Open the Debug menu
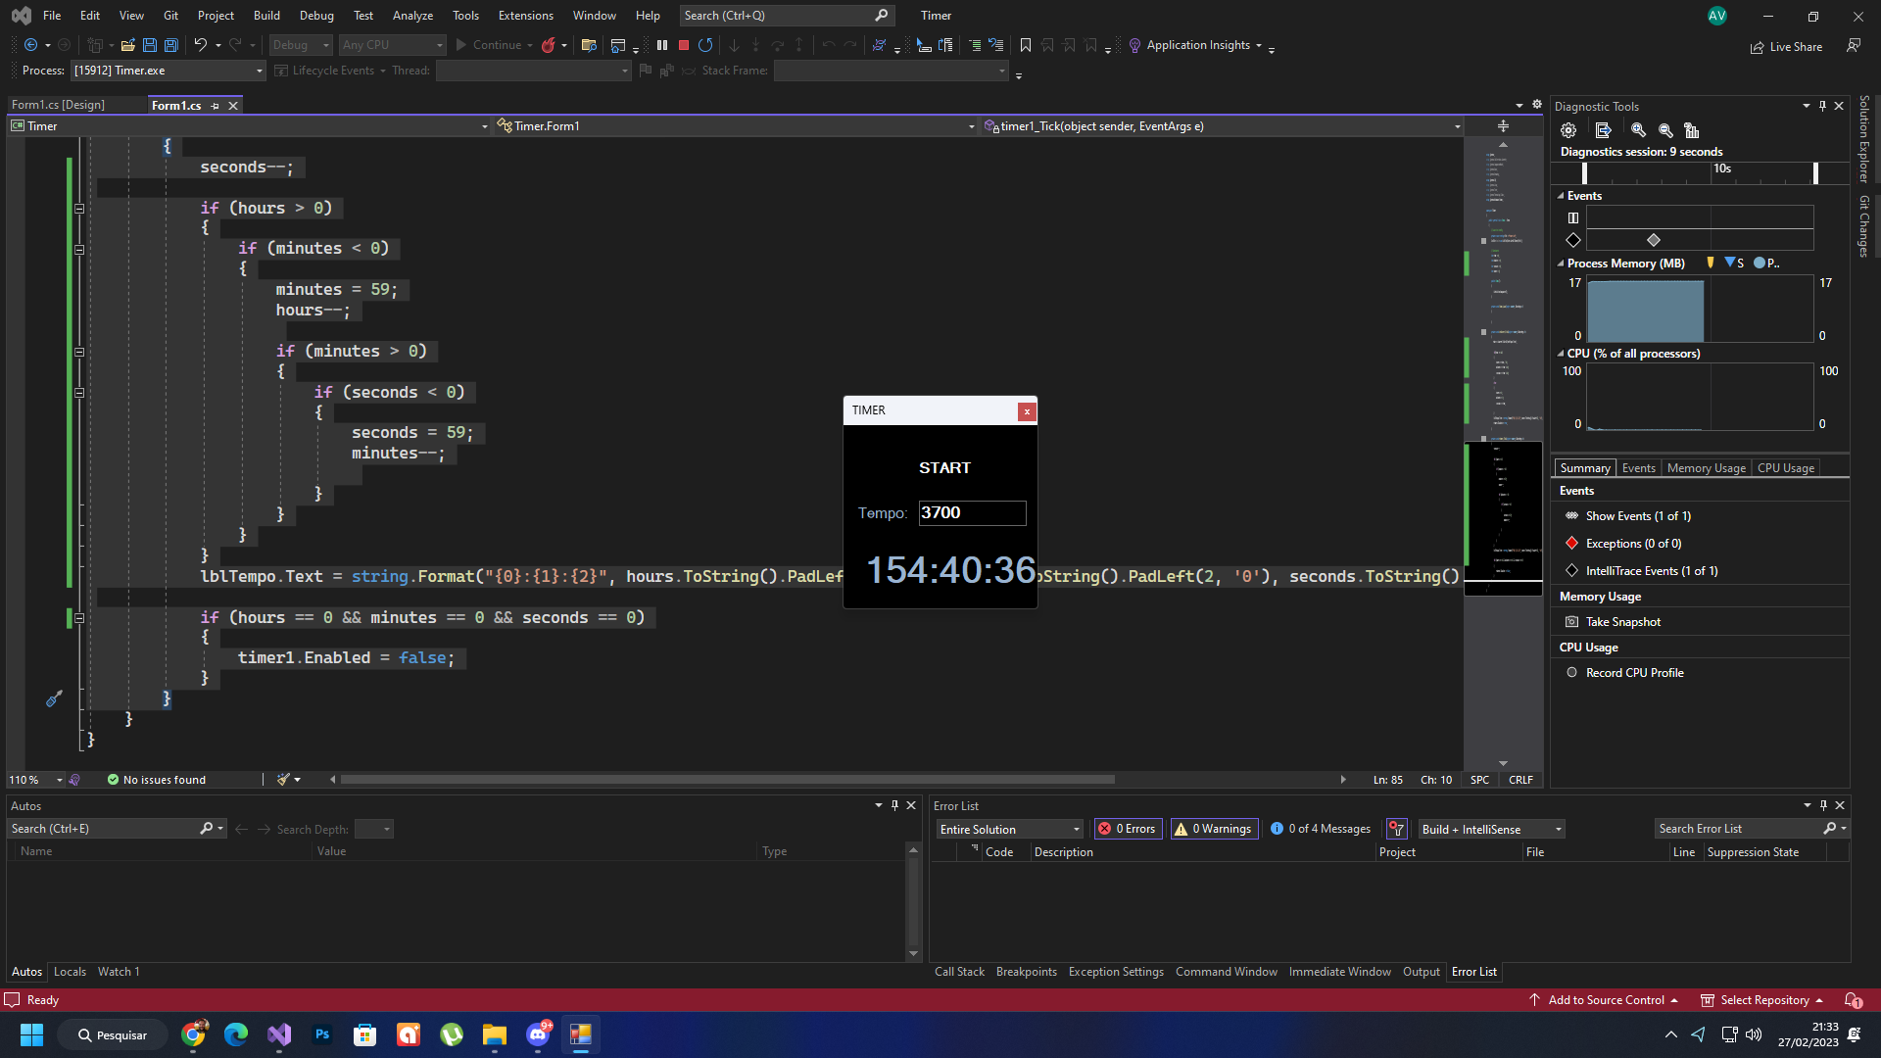The height and width of the screenshot is (1058, 1881). [x=315, y=16]
